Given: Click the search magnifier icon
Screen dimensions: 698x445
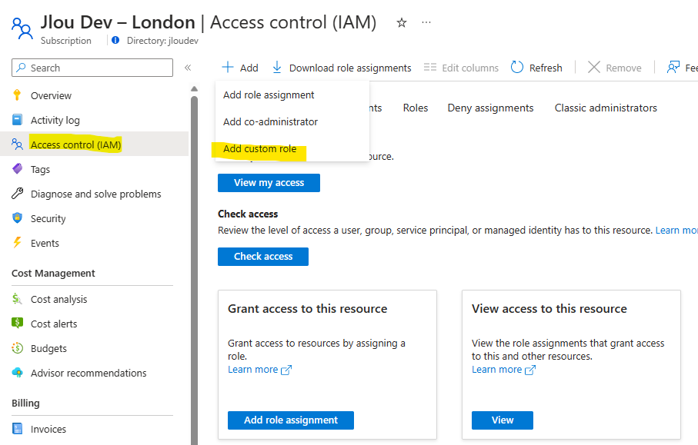Looking at the screenshot, I should (21, 68).
